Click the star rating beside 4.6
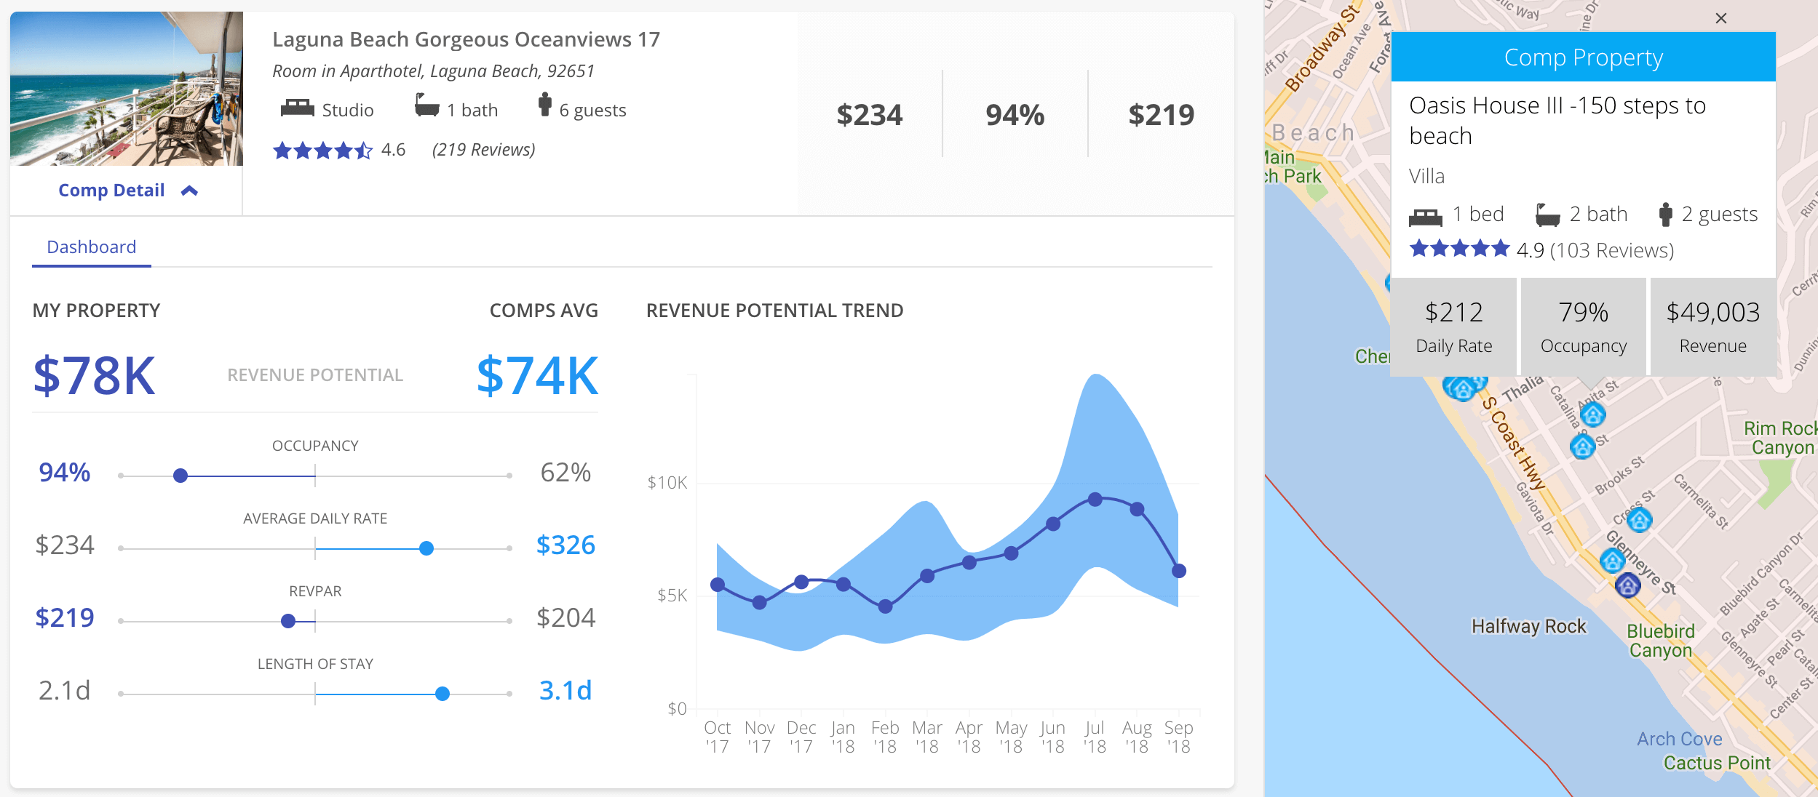Viewport: 1818px width, 797px height. pyautogui.click(x=324, y=150)
